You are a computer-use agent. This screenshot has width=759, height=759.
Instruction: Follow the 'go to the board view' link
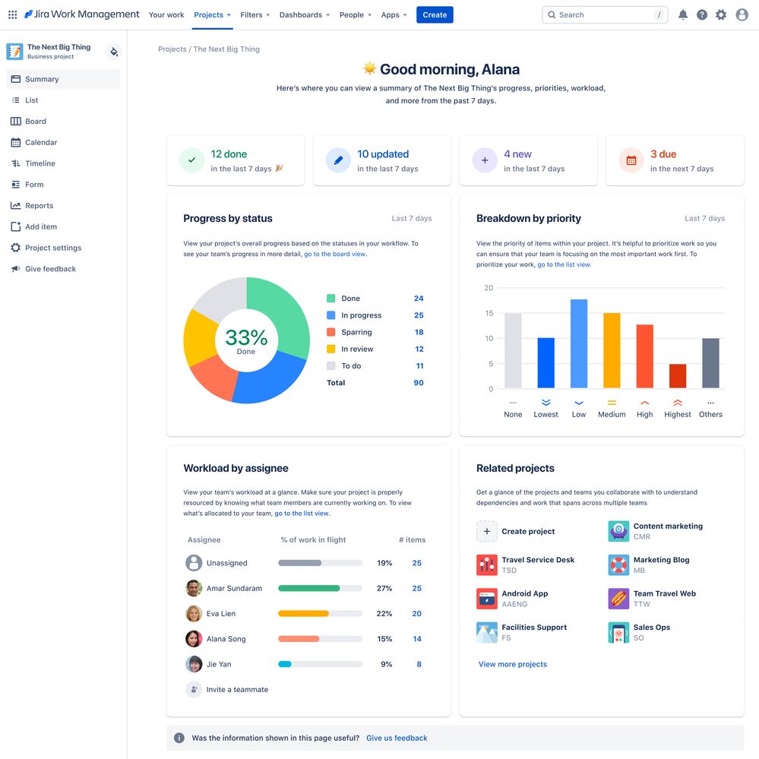(334, 254)
